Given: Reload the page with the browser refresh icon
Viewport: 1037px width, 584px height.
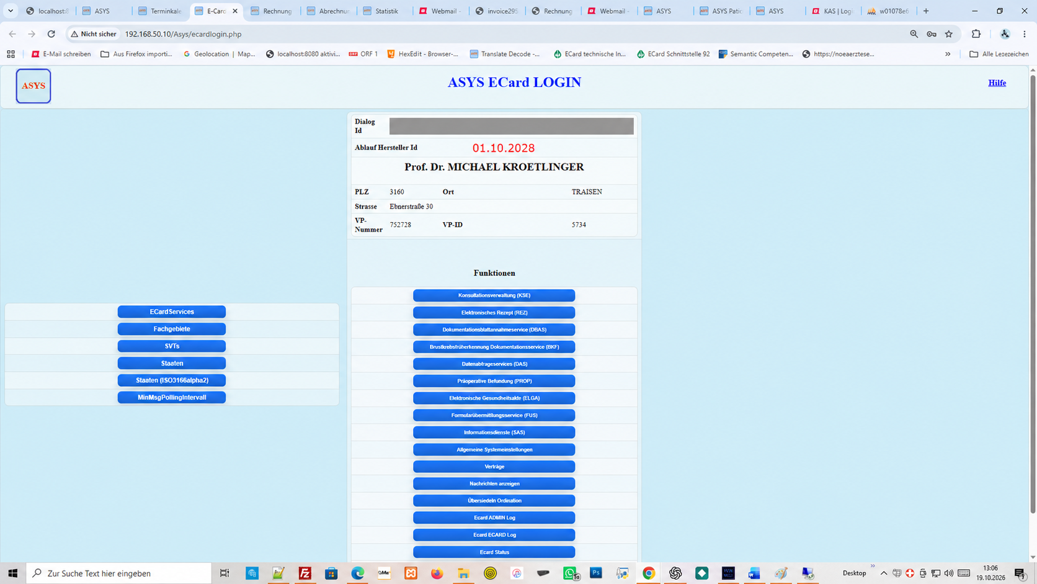Looking at the screenshot, I should click(x=51, y=34).
